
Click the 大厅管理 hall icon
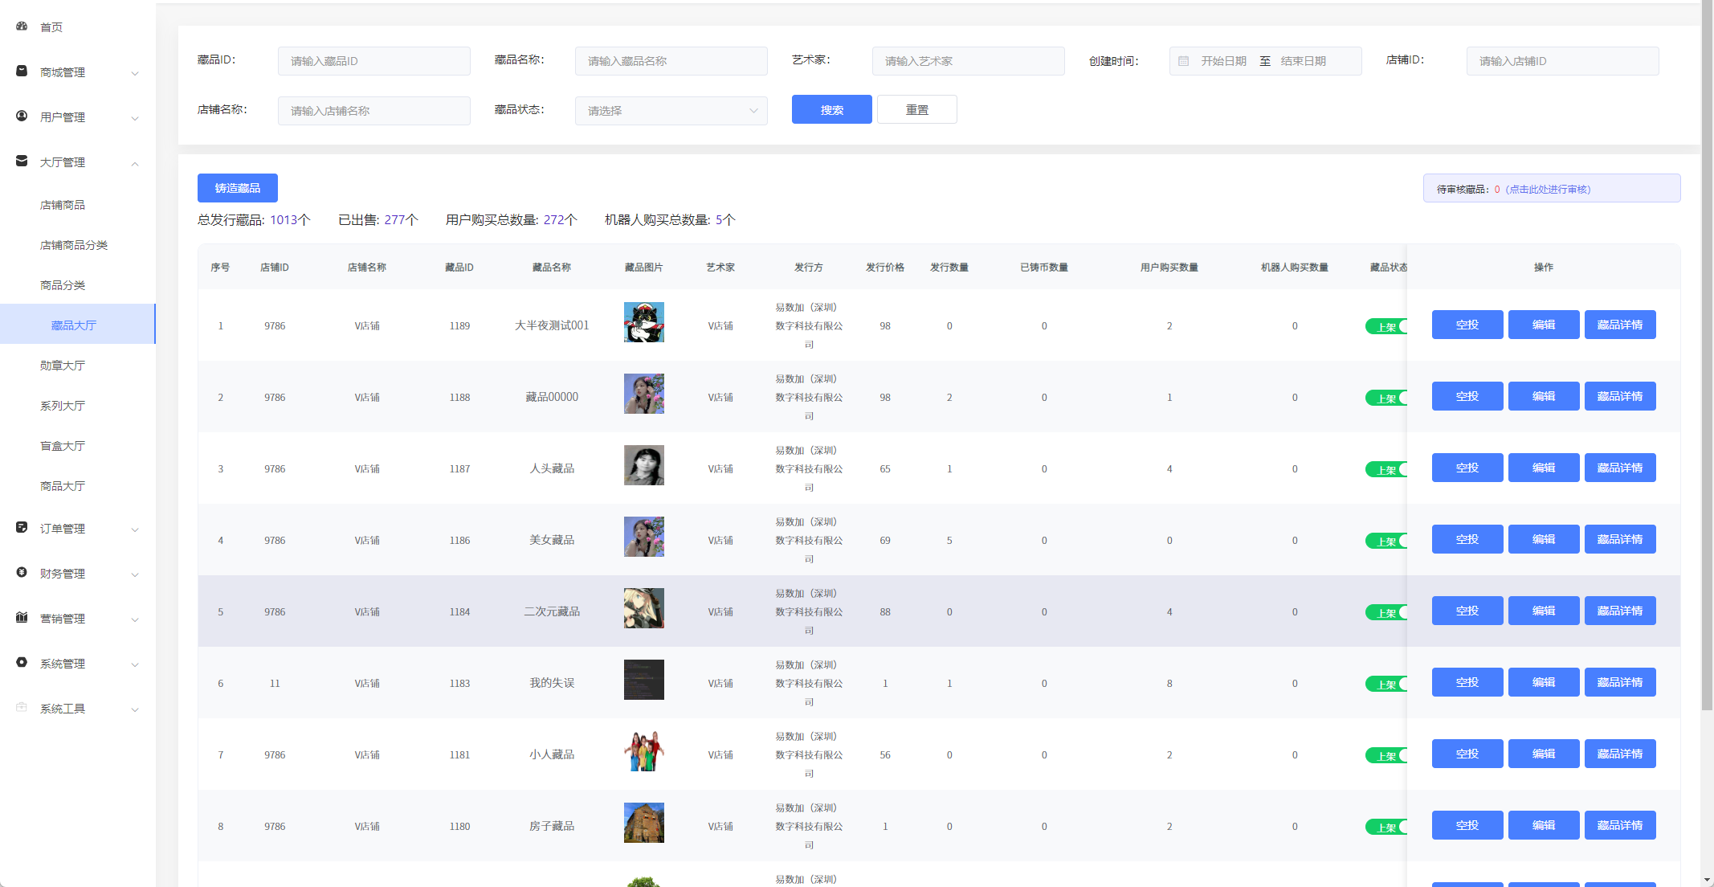coord(22,161)
